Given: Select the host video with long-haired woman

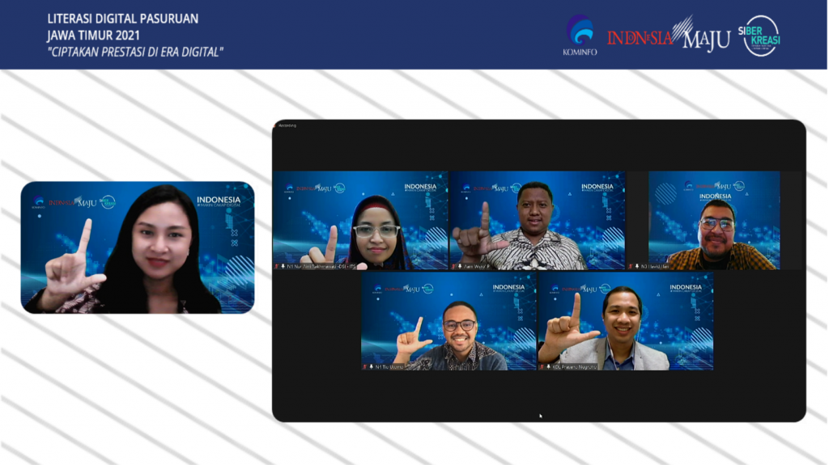Looking at the screenshot, I should pyautogui.click(x=138, y=247).
